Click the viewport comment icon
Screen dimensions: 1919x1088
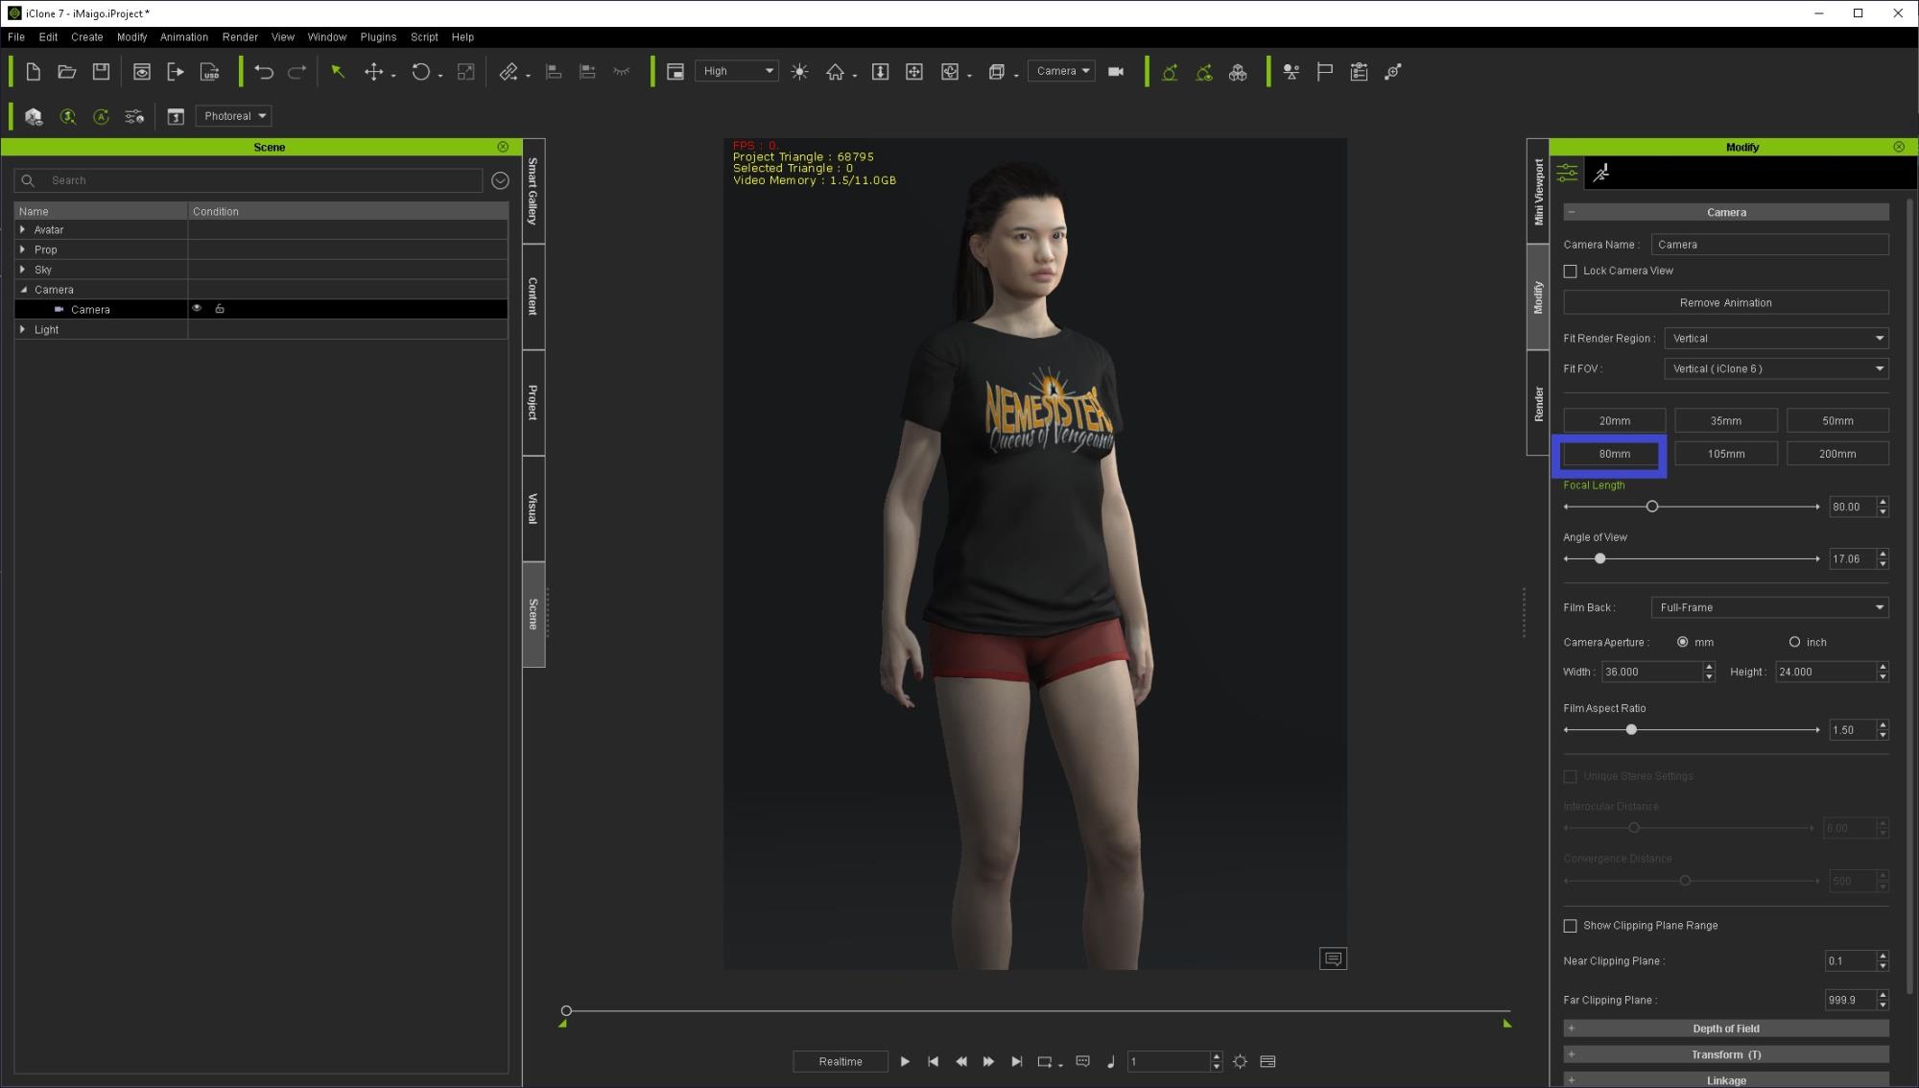point(1333,958)
